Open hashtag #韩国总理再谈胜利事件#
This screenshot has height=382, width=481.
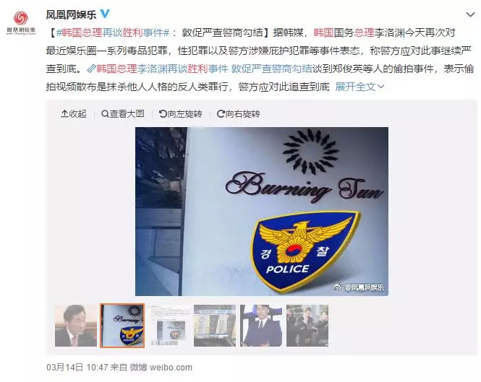113,32
